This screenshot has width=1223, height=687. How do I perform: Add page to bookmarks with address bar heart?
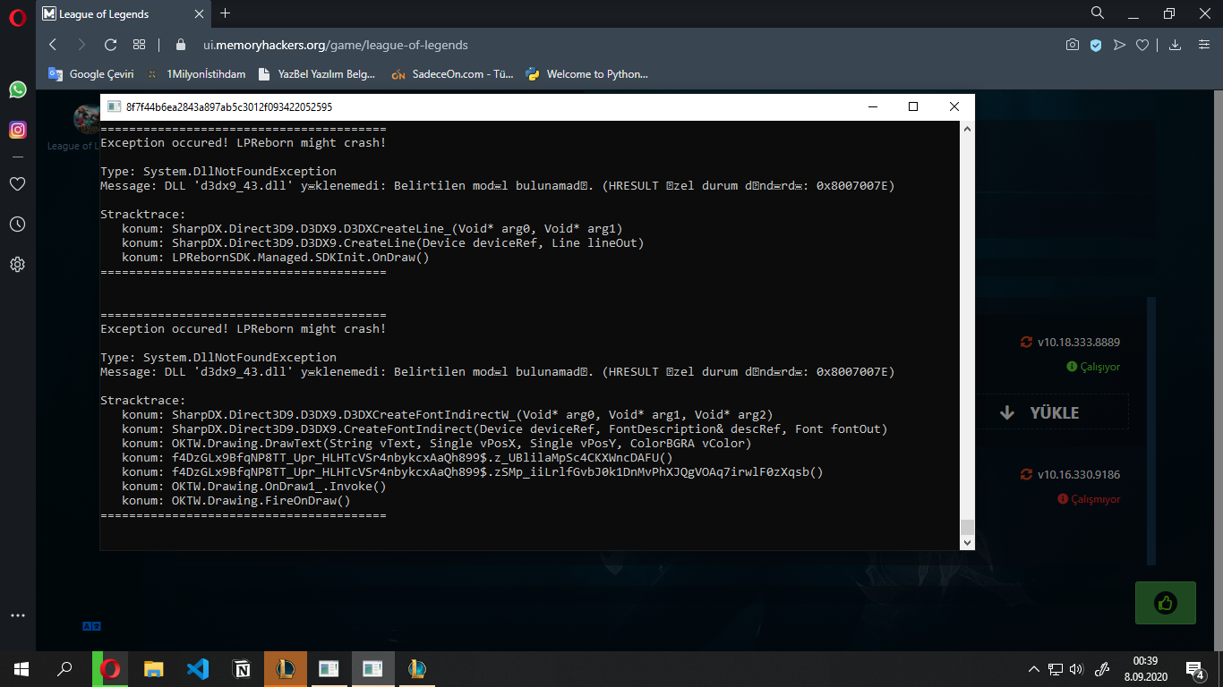click(1142, 45)
